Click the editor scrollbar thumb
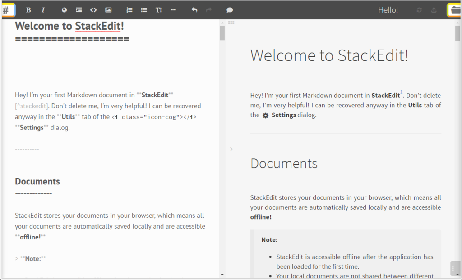The height and width of the screenshot is (280, 462). [x=222, y=33]
